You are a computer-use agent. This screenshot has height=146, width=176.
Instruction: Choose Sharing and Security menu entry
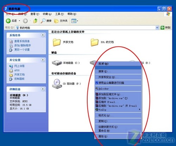pyautogui.click(x=118, y=77)
